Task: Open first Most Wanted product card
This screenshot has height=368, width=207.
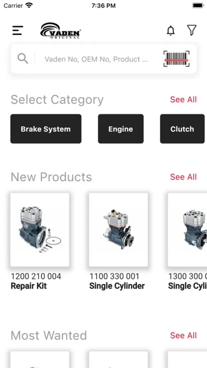Action: 40,359
